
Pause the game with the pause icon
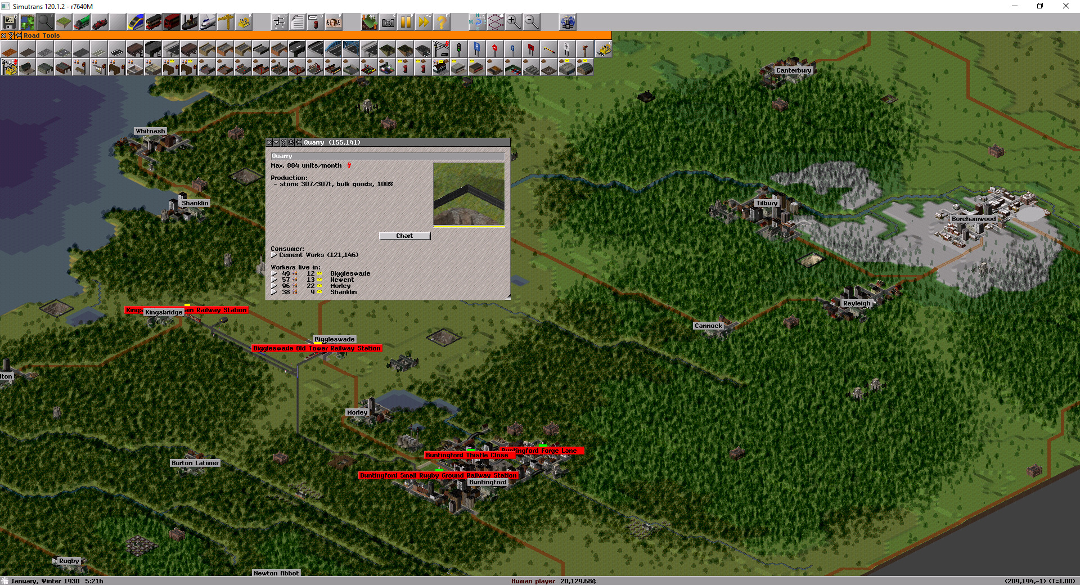point(406,22)
